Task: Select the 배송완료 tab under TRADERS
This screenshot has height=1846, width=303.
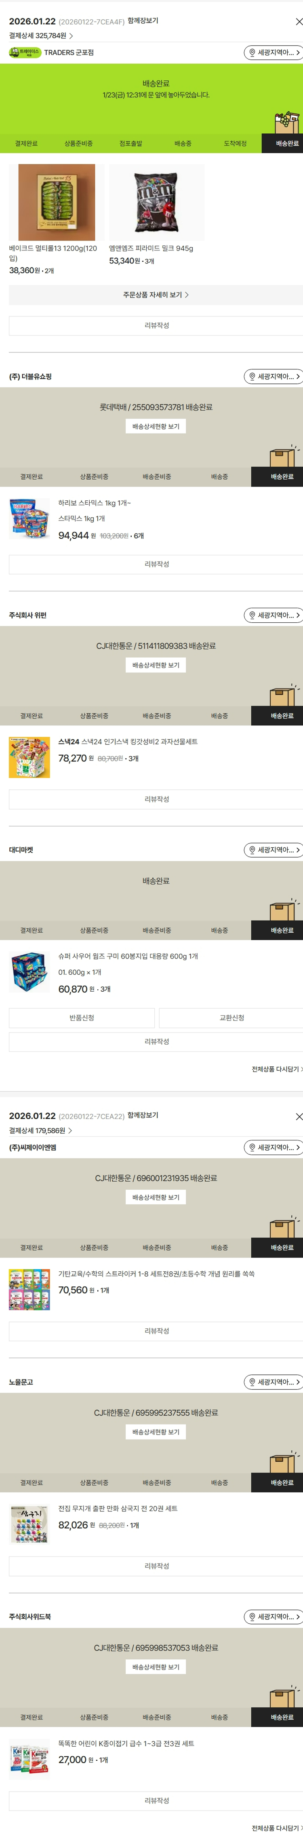Action: click(287, 143)
